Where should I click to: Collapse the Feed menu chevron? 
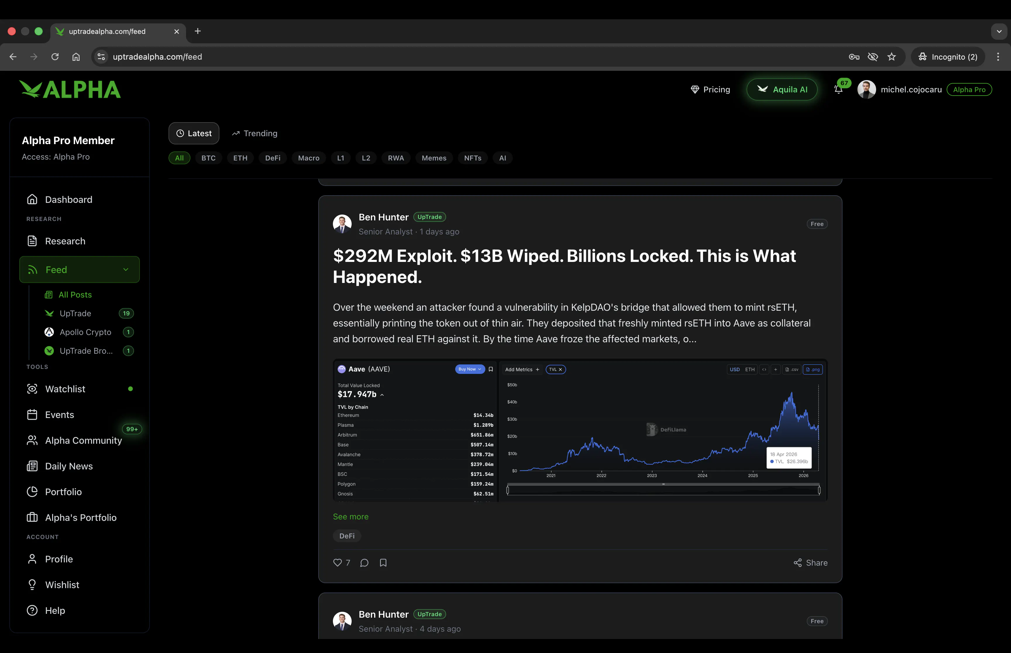pyautogui.click(x=125, y=270)
